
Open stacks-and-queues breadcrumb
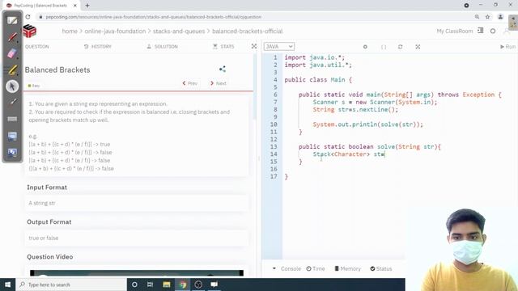coord(179,31)
